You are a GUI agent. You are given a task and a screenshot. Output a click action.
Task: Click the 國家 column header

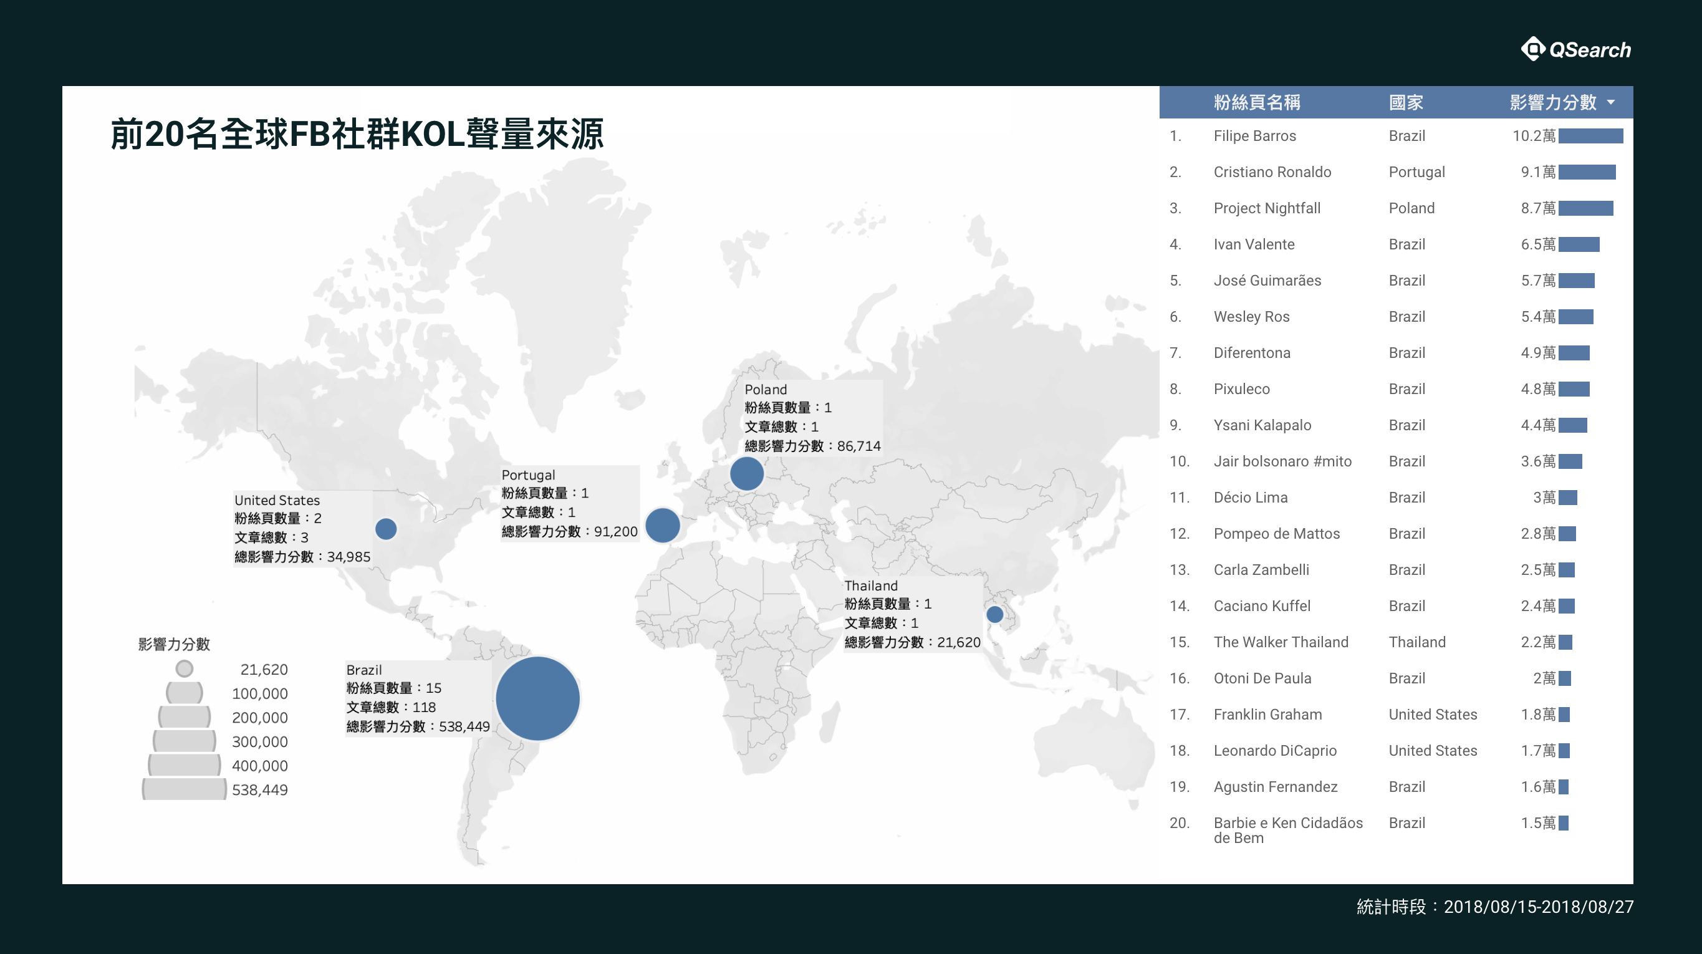(x=1405, y=102)
